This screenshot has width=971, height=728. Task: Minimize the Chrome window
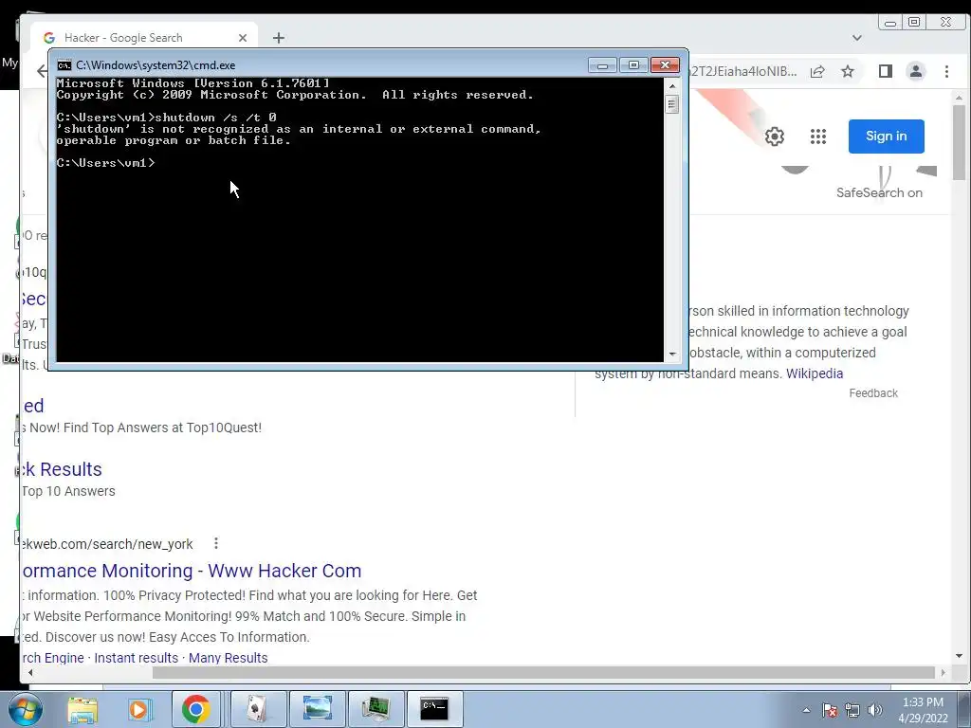(x=890, y=23)
